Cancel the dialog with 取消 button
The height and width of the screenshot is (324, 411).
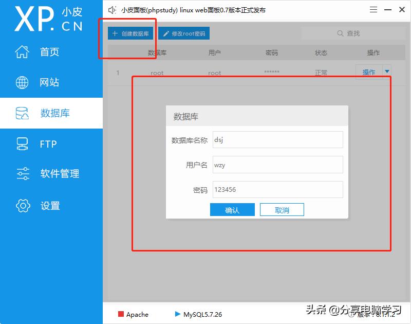(282, 209)
